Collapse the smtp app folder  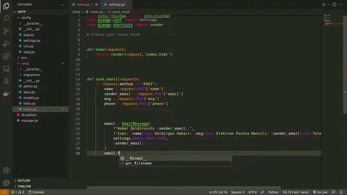click(x=41, y=63)
